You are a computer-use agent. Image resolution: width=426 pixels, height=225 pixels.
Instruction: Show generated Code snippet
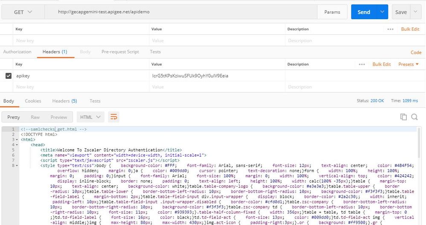click(x=416, y=52)
